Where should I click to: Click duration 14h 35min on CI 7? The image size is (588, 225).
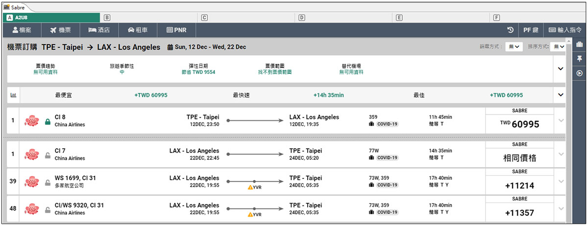441,151
